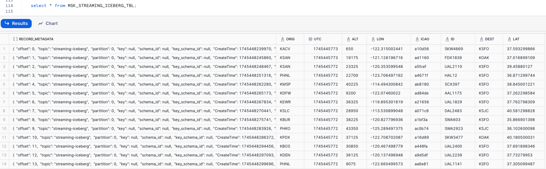Click LAT value 35.866901398

click(x=525, y=120)
